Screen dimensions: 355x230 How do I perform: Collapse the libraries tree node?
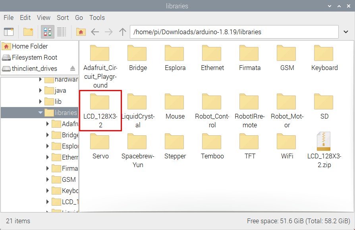click(41, 113)
